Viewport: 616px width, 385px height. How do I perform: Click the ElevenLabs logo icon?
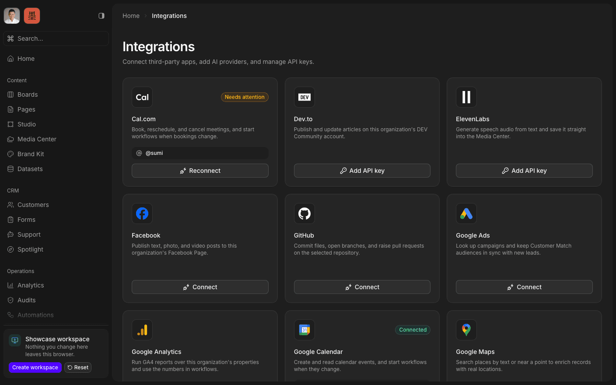click(x=466, y=97)
